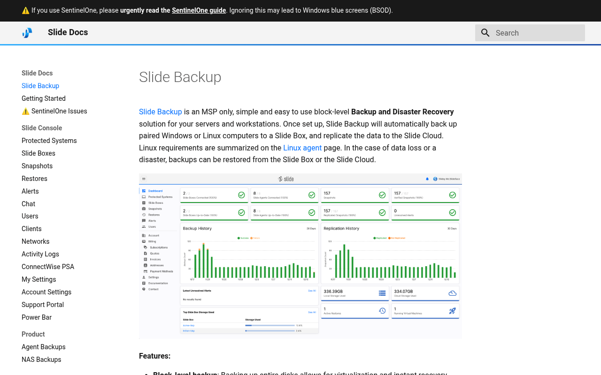Screen dimensions: 601x375
Task: Open the SentinelOne guide link in banner
Action: pos(199,10)
